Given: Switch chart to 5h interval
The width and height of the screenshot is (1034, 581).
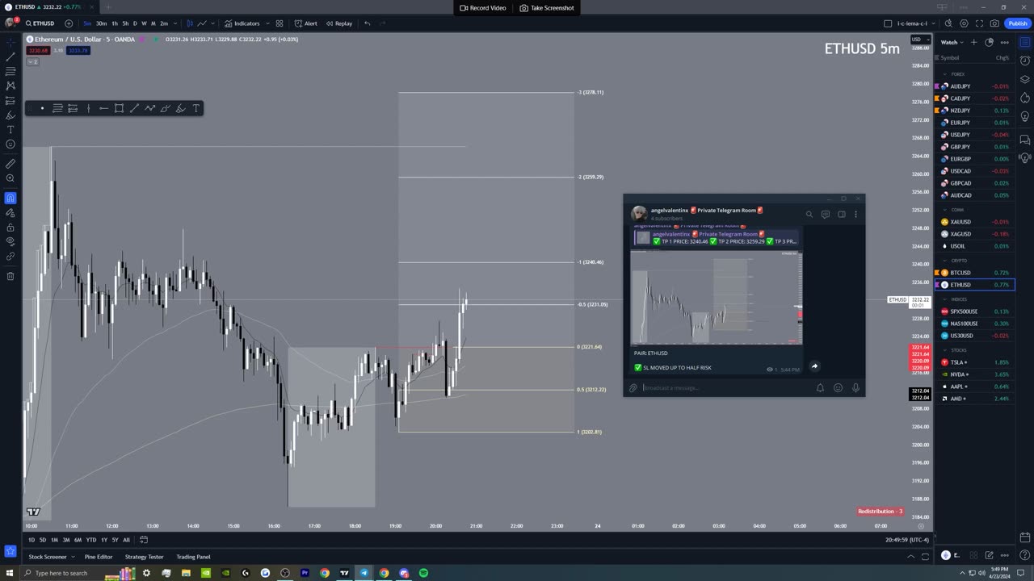Looking at the screenshot, I should tap(125, 23).
